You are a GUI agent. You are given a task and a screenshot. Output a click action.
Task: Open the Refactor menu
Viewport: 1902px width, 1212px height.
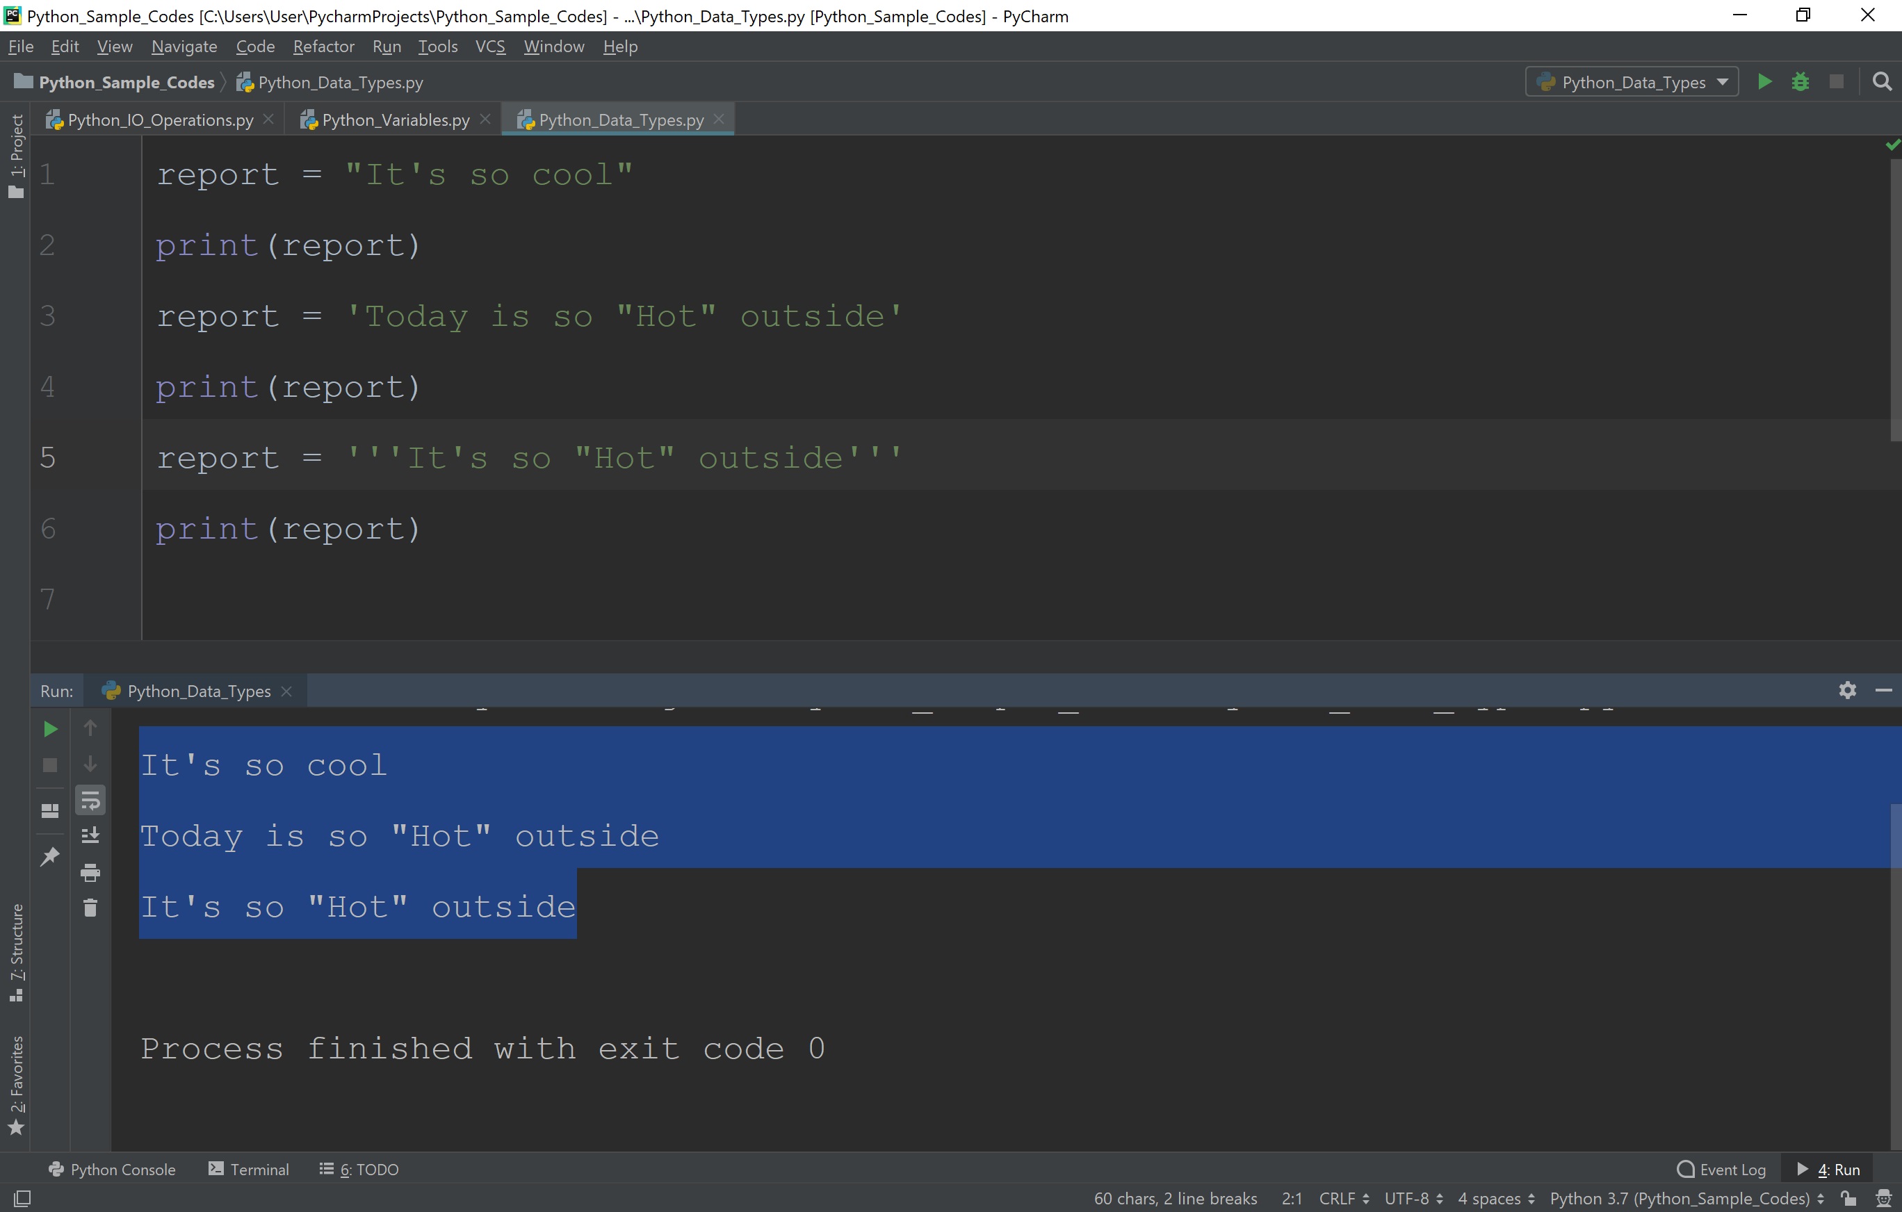pyautogui.click(x=323, y=46)
